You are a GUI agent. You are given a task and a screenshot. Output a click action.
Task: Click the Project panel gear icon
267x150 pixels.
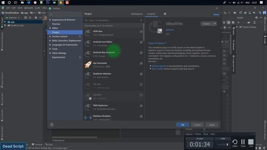36,17
